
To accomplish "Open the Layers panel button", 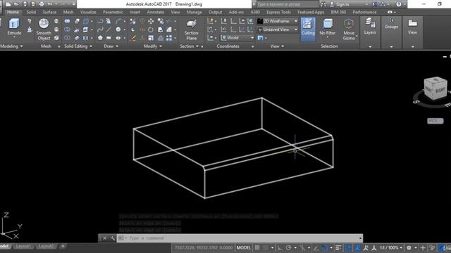I will (x=370, y=27).
